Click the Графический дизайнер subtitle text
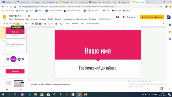172x97 pixels. [x=98, y=68]
